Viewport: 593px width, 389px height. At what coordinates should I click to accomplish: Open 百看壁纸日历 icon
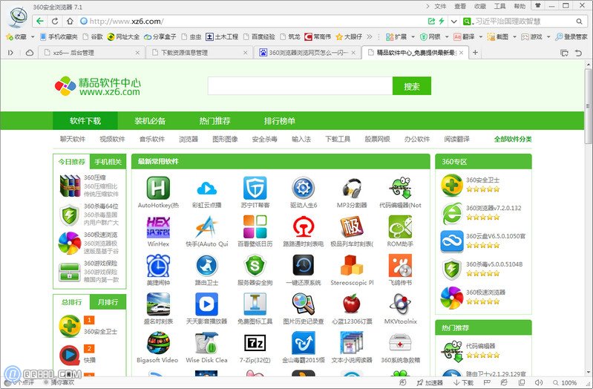[x=255, y=226]
